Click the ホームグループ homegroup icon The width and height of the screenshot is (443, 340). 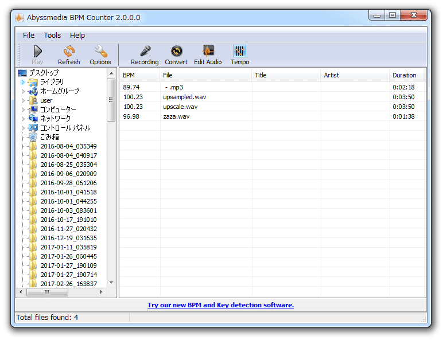tap(33, 91)
